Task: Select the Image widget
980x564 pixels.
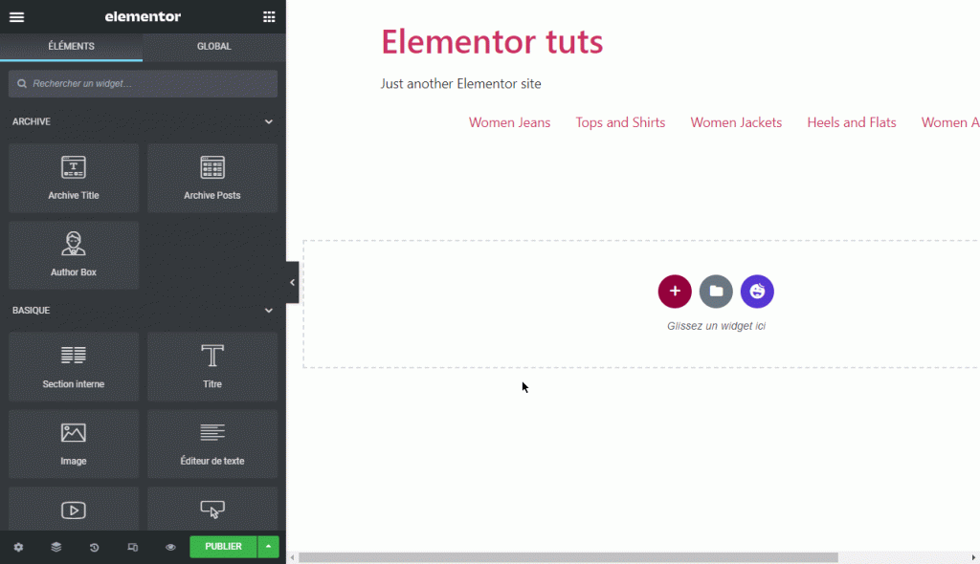Action: (74, 444)
